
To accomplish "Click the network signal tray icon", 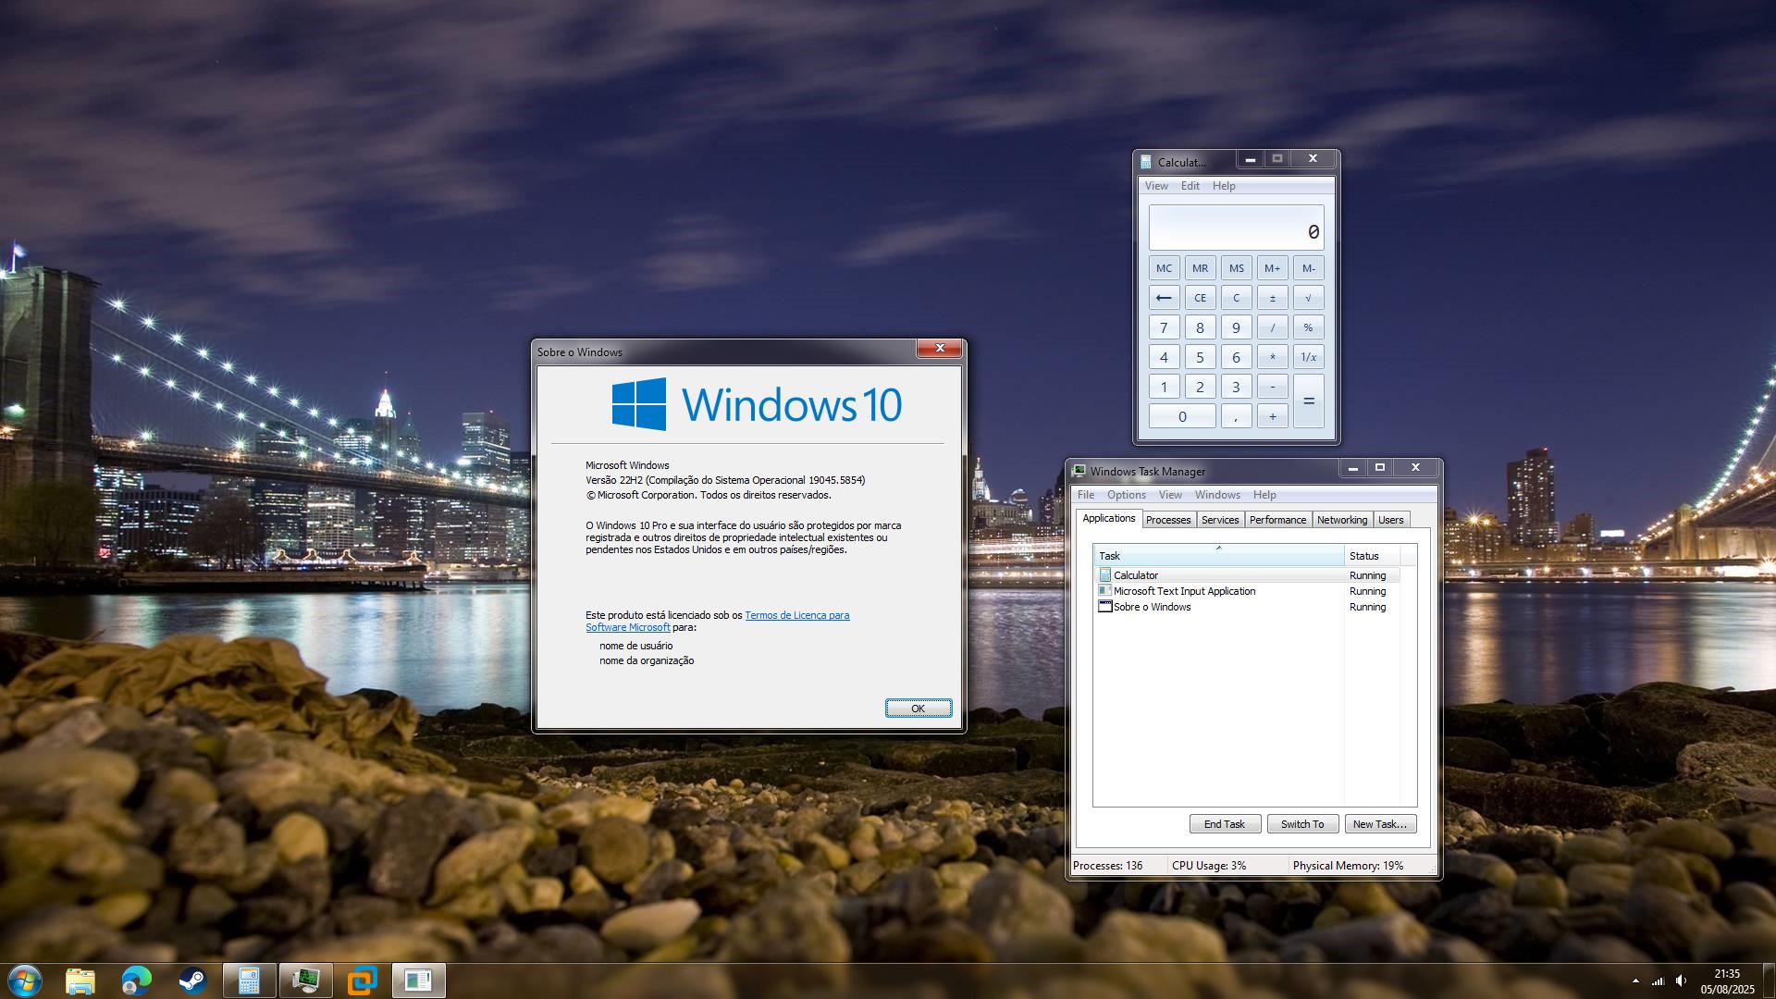I will pos(1658,980).
